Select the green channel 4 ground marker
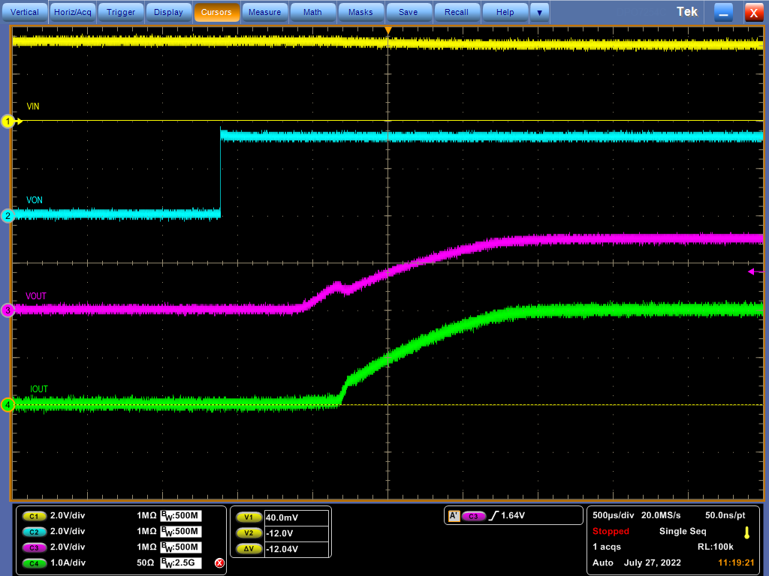 point(8,405)
